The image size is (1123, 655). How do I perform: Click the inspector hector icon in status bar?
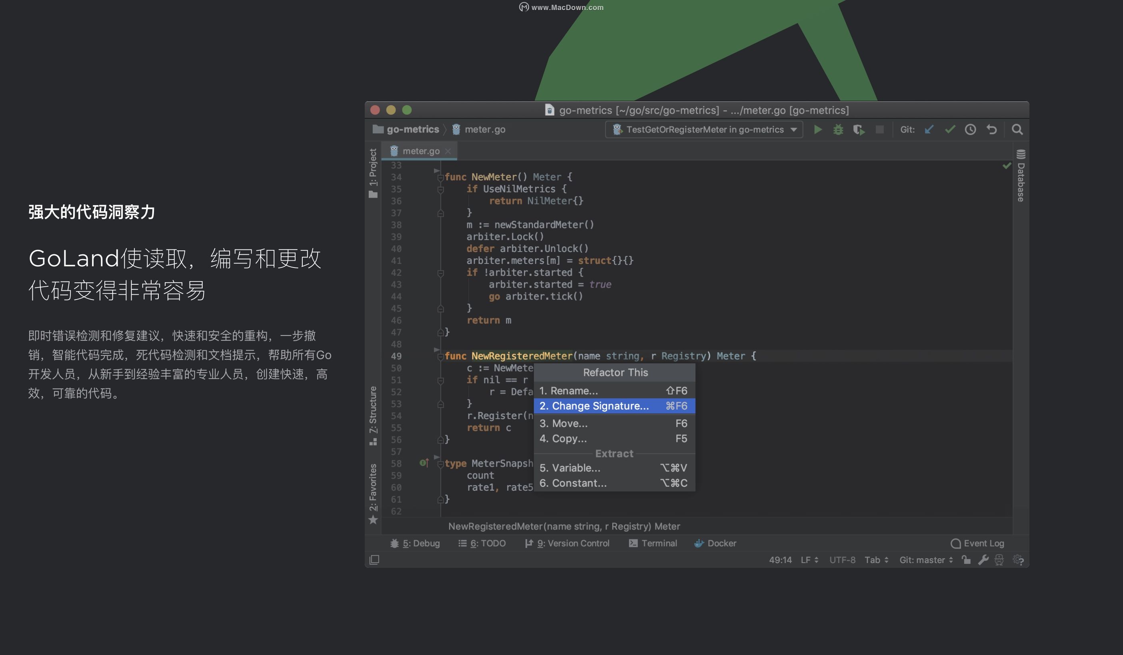999,560
